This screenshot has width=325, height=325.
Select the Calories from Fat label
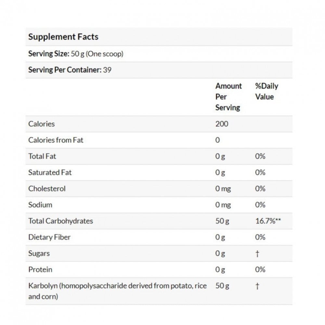(56, 140)
